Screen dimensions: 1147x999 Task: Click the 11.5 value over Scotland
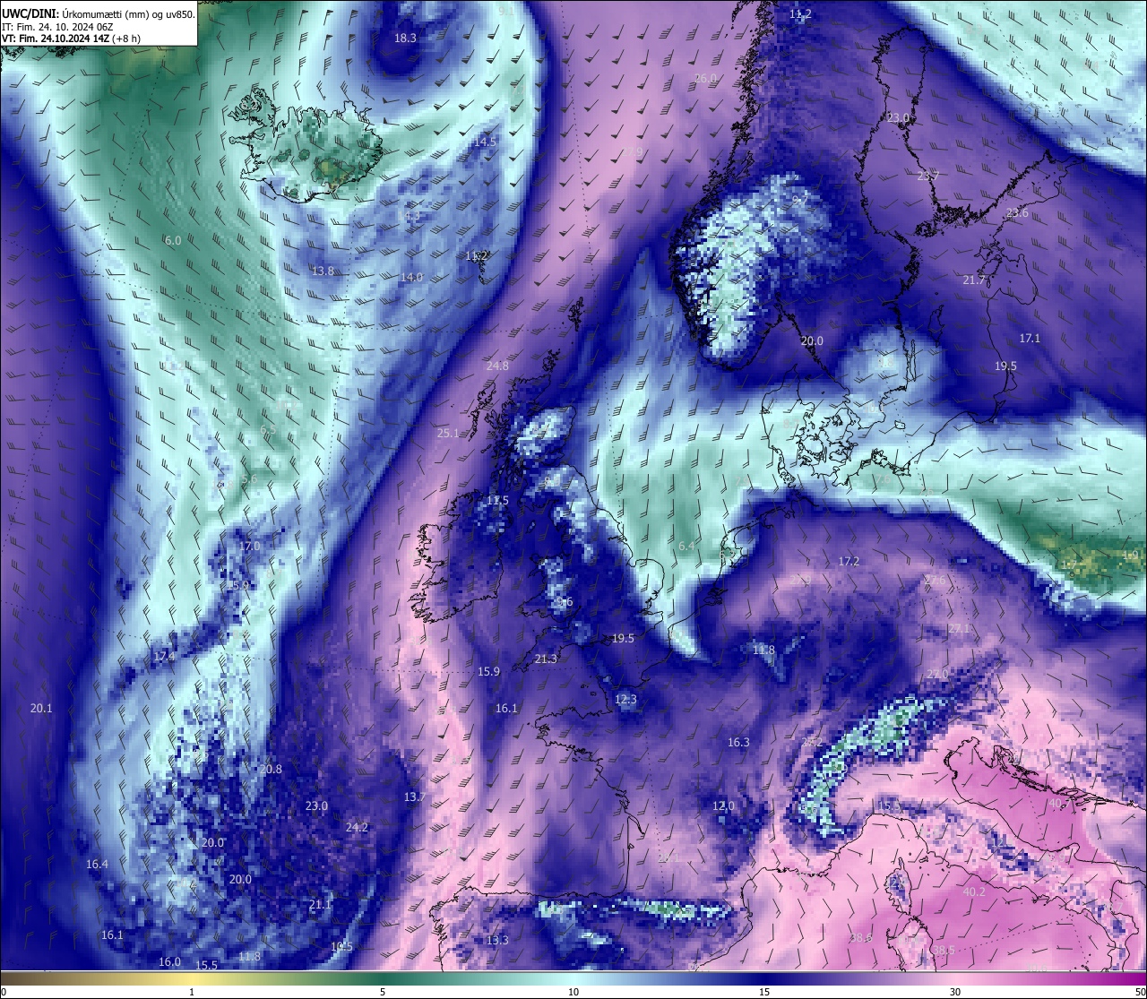497,500
